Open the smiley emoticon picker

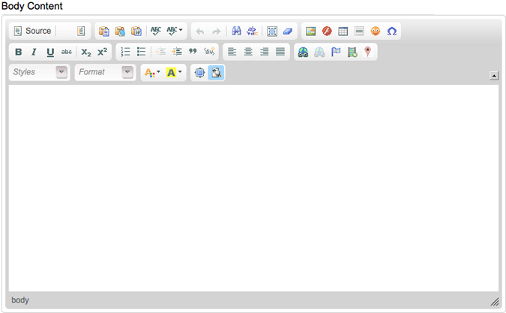[x=376, y=32]
